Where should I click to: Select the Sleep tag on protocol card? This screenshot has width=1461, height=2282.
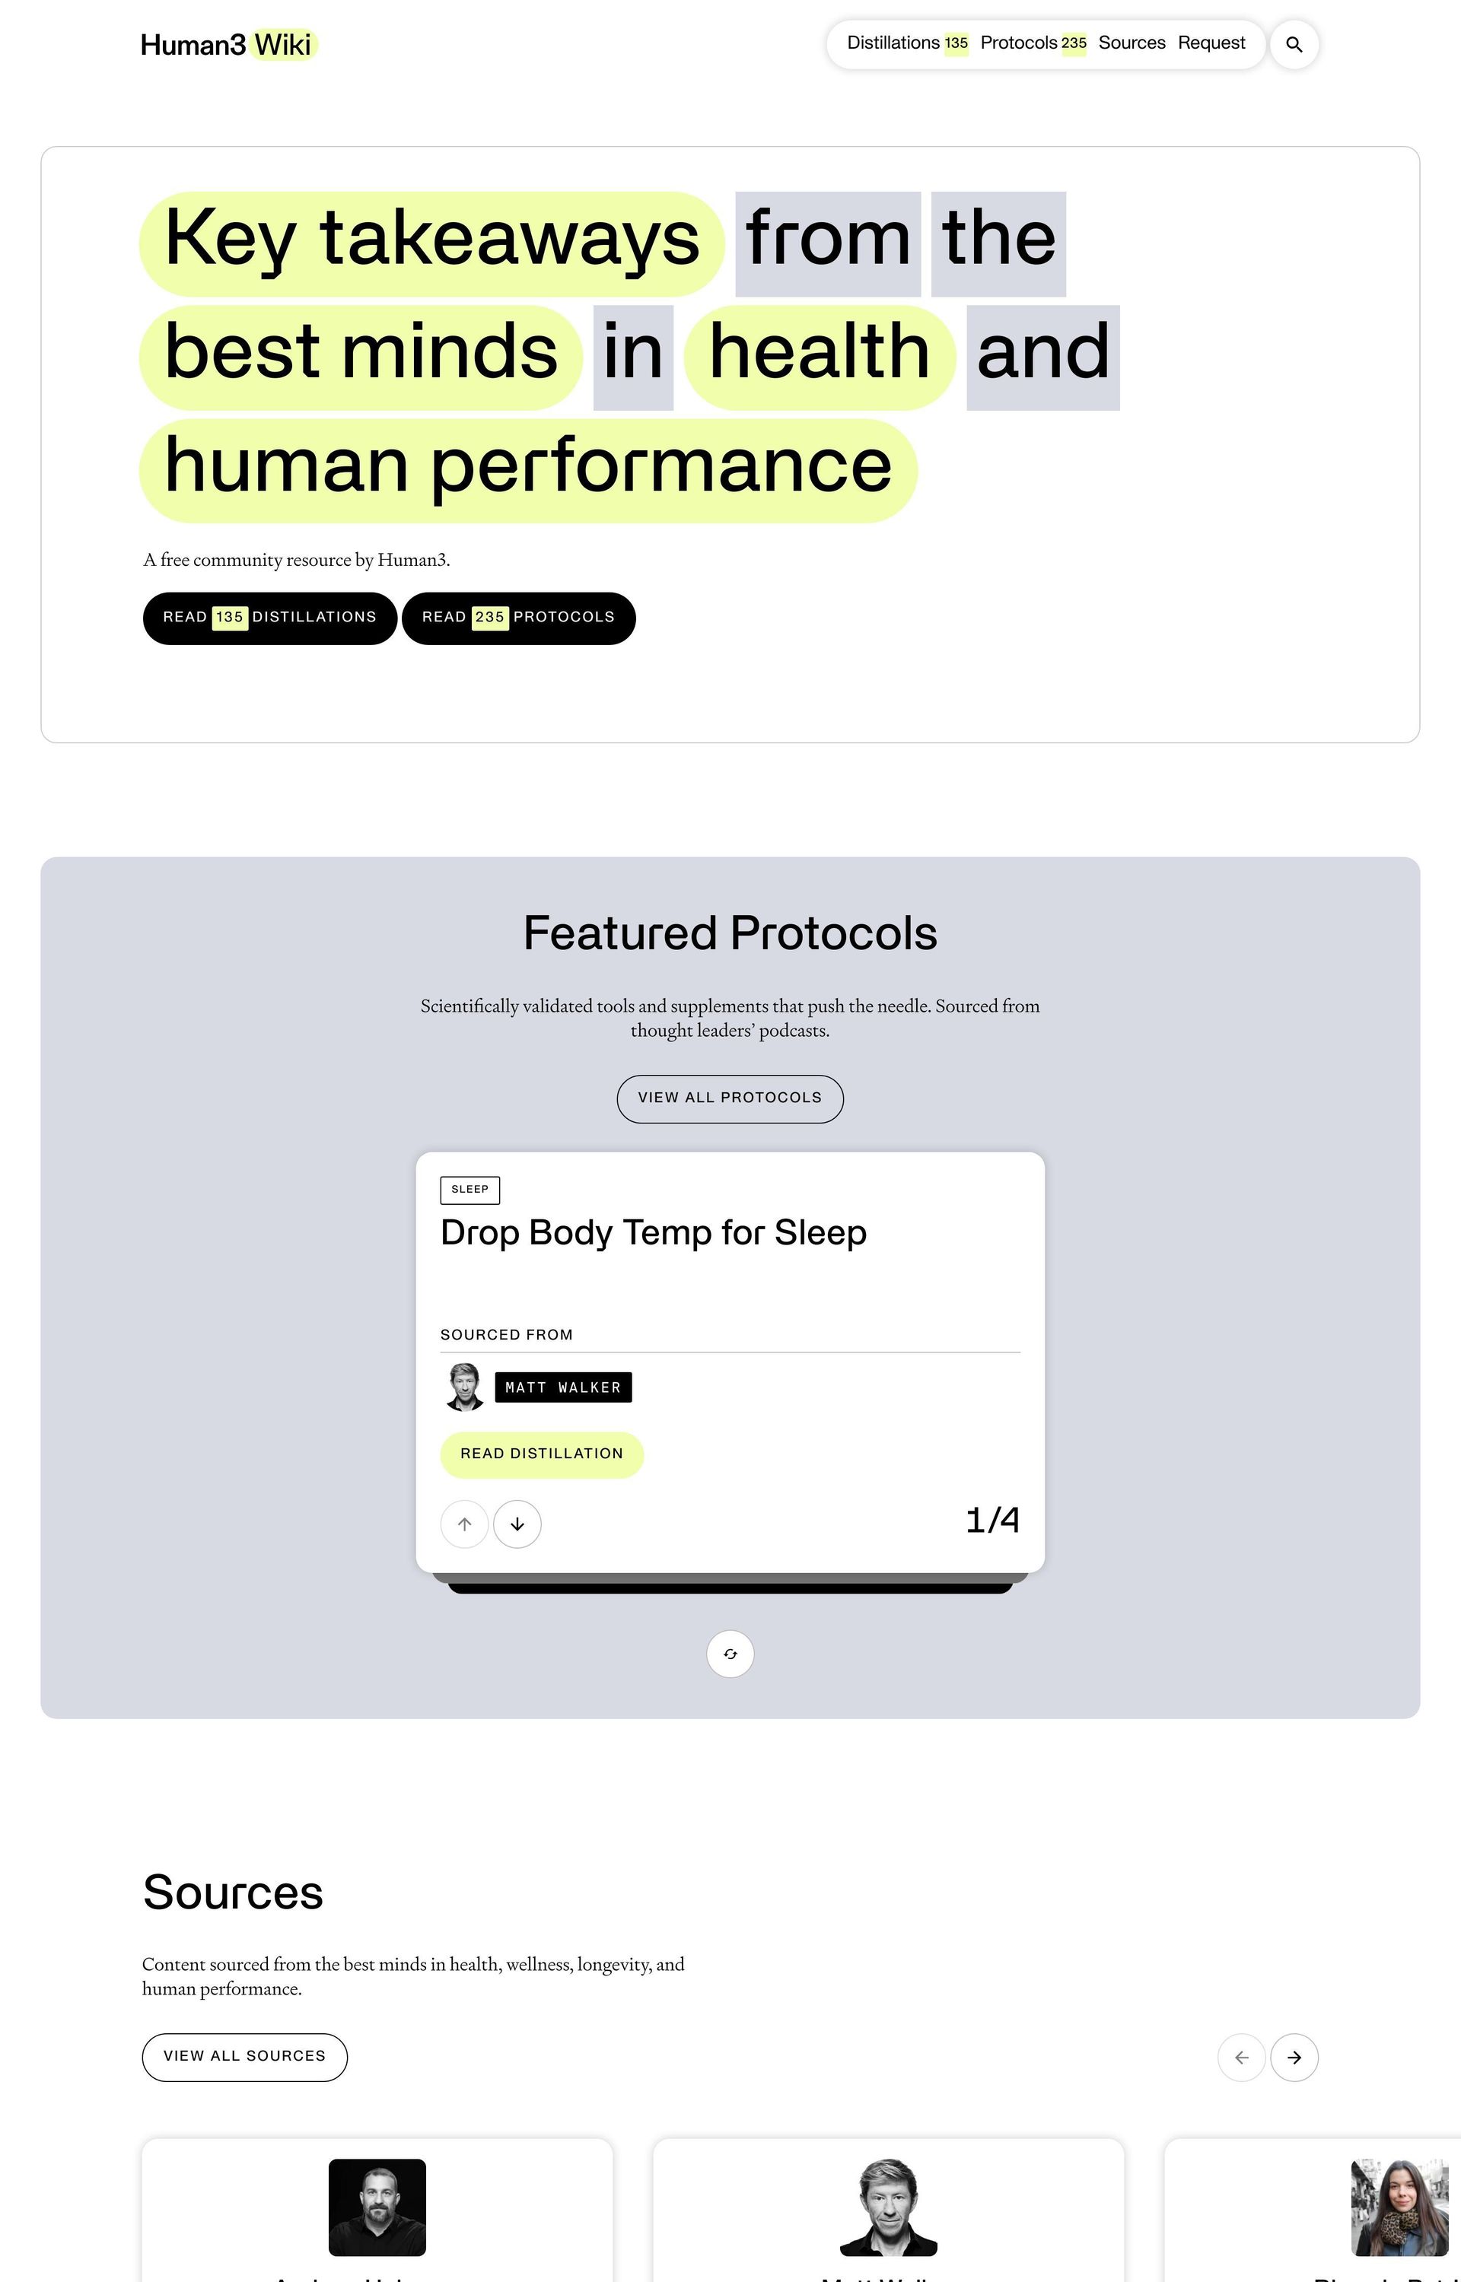click(469, 1189)
